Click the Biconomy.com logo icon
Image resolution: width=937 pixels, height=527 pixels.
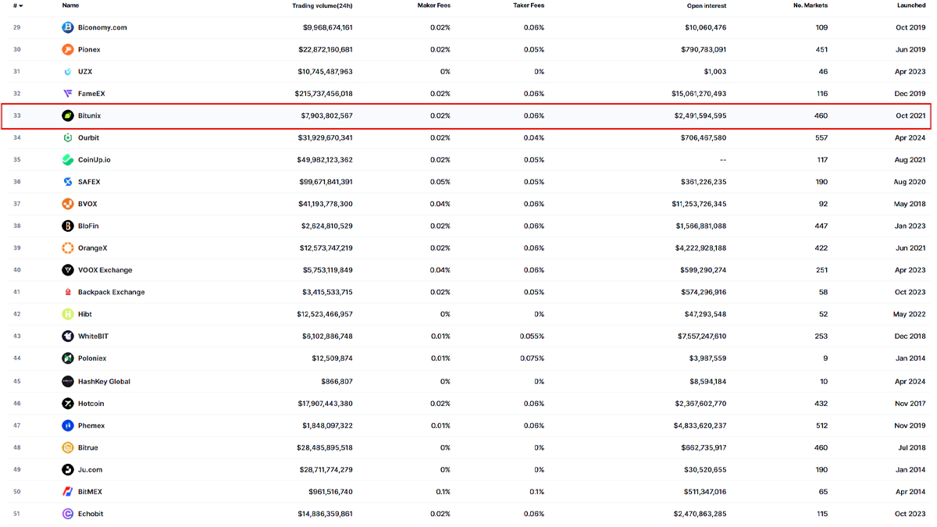pos(68,27)
